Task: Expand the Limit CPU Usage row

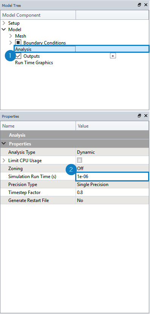Action: click(x=4, y=160)
